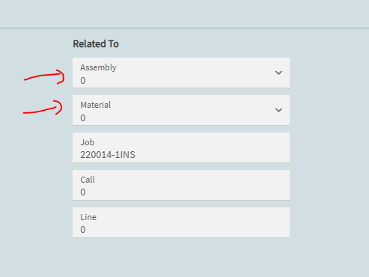369x277 pixels.
Task: Click into the Job input field
Action: click(x=181, y=147)
